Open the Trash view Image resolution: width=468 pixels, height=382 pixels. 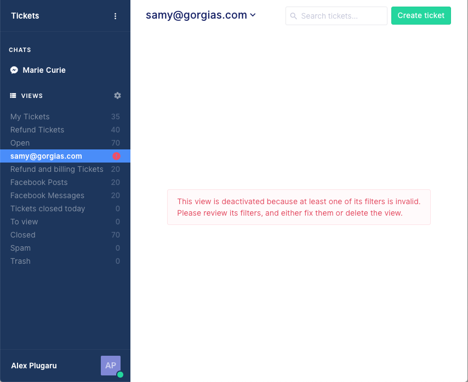65,261
